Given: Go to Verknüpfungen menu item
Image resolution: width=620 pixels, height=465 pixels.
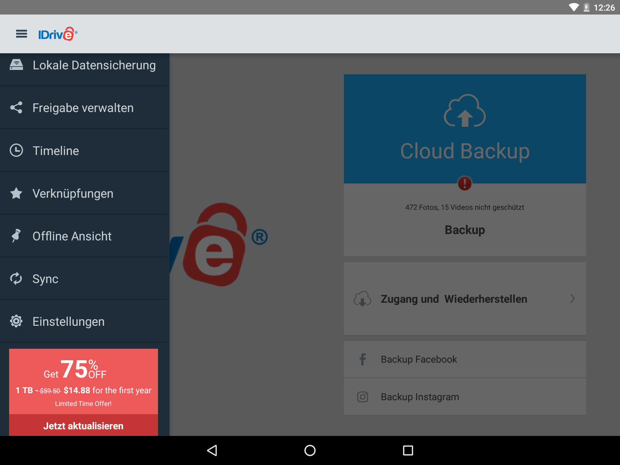Looking at the screenshot, I should pyautogui.click(x=84, y=193).
